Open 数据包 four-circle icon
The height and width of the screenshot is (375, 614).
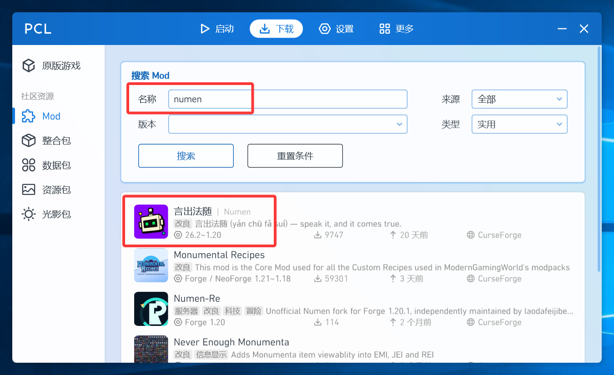click(x=29, y=165)
